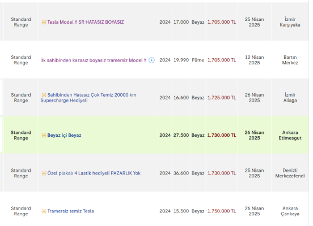
Task: Click sun icon beside Özel plakalı listing
Action: pyautogui.click(x=44, y=173)
